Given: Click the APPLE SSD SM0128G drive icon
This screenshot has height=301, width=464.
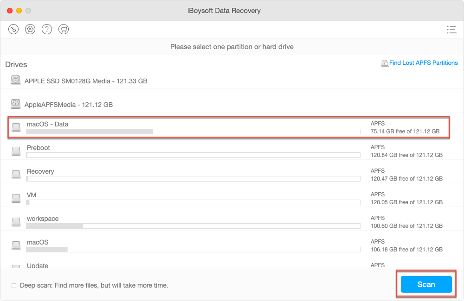Looking at the screenshot, I should coord(15,80).
